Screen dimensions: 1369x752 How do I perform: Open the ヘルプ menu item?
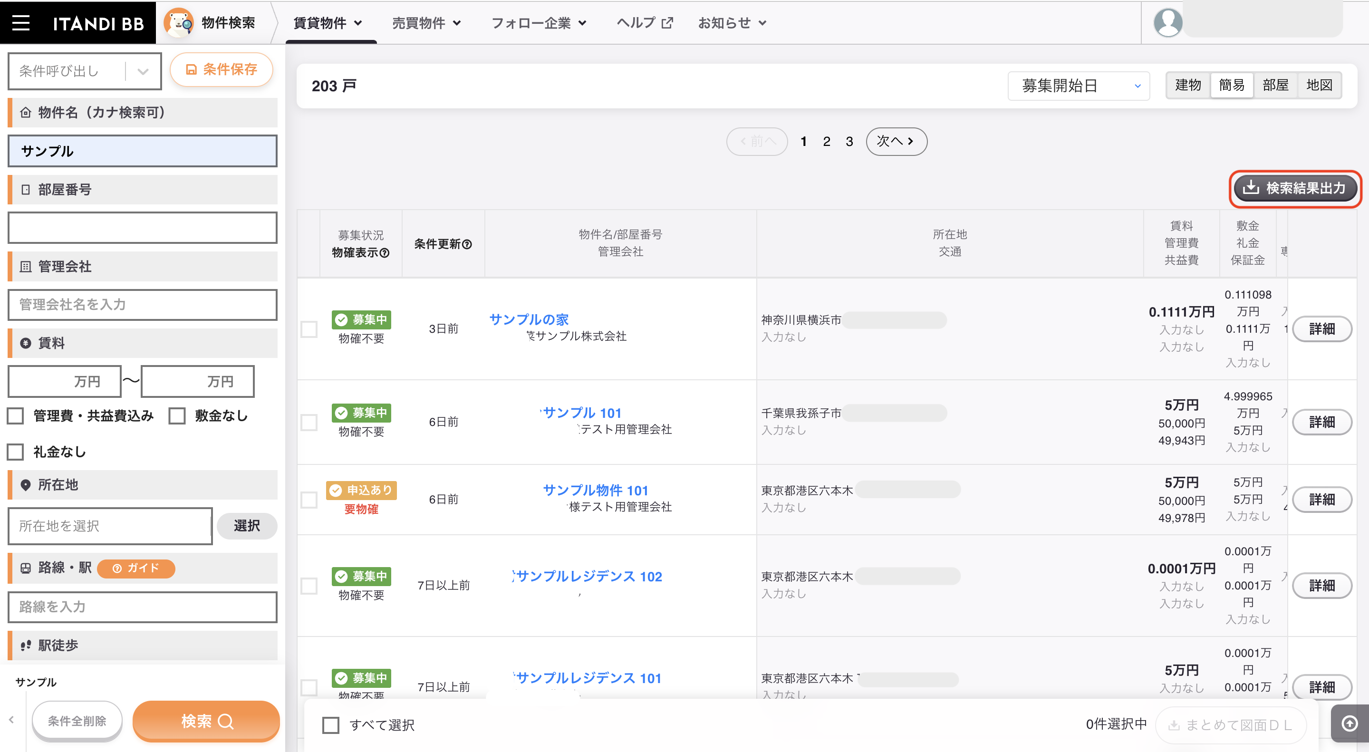coord(645,23)
